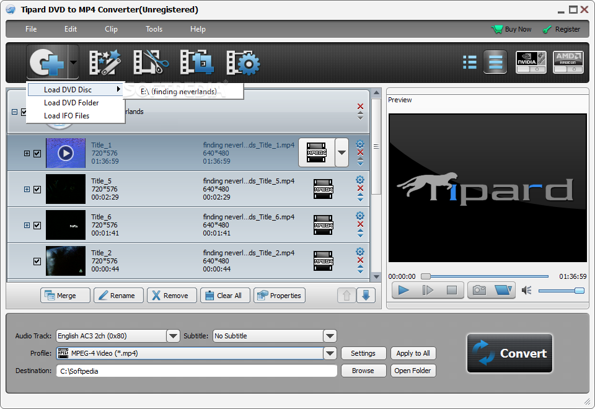Remove Title_2 with red X
The width and height of the screenshot is (595, 409).
361,260
